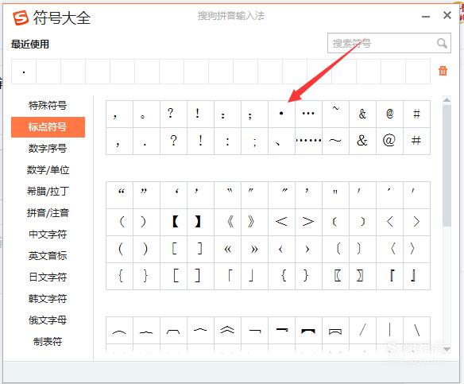Viewport: 464px width, 384px height.
Task: Open the 数学/单位 category
Action: (48, 170)
